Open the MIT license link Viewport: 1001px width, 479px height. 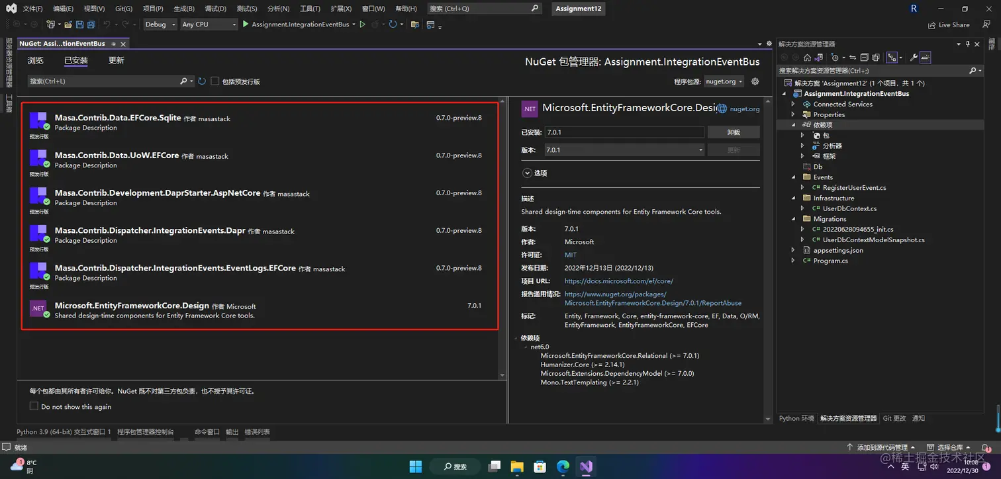coord(571,255)
